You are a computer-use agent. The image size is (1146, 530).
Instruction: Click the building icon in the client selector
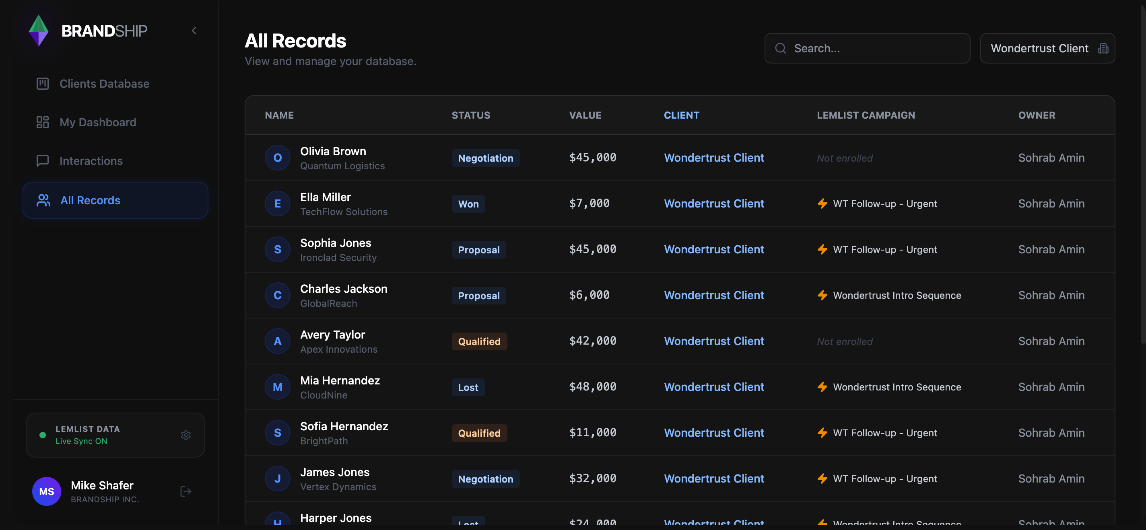1103,49
